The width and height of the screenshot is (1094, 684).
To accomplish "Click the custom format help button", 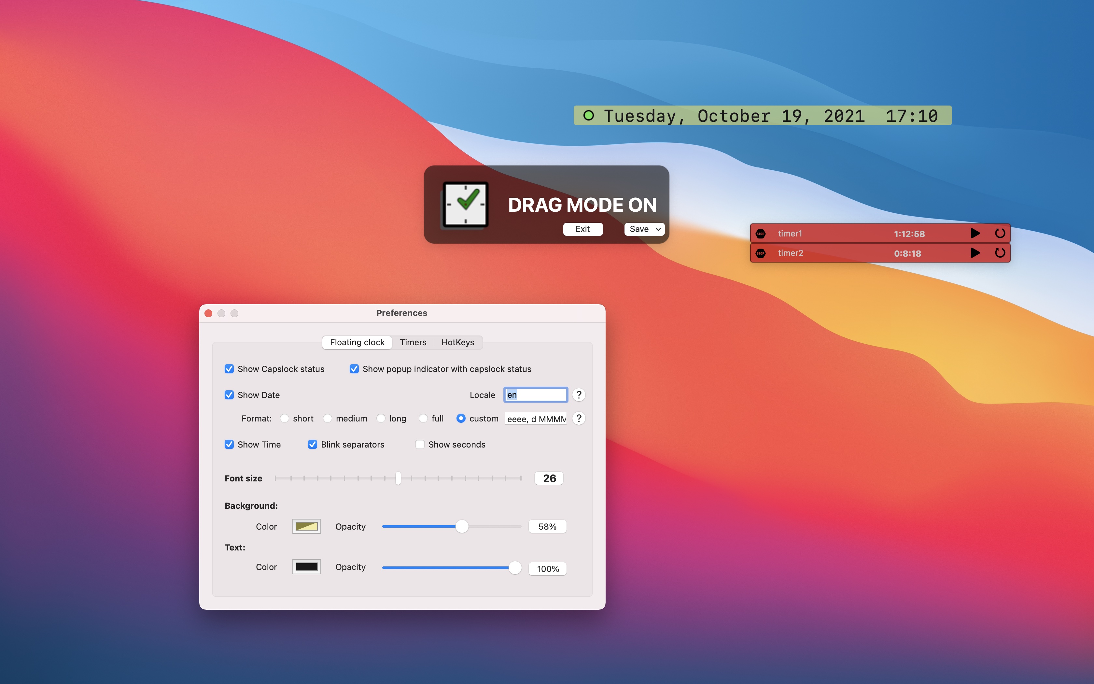I will point(579,419).
